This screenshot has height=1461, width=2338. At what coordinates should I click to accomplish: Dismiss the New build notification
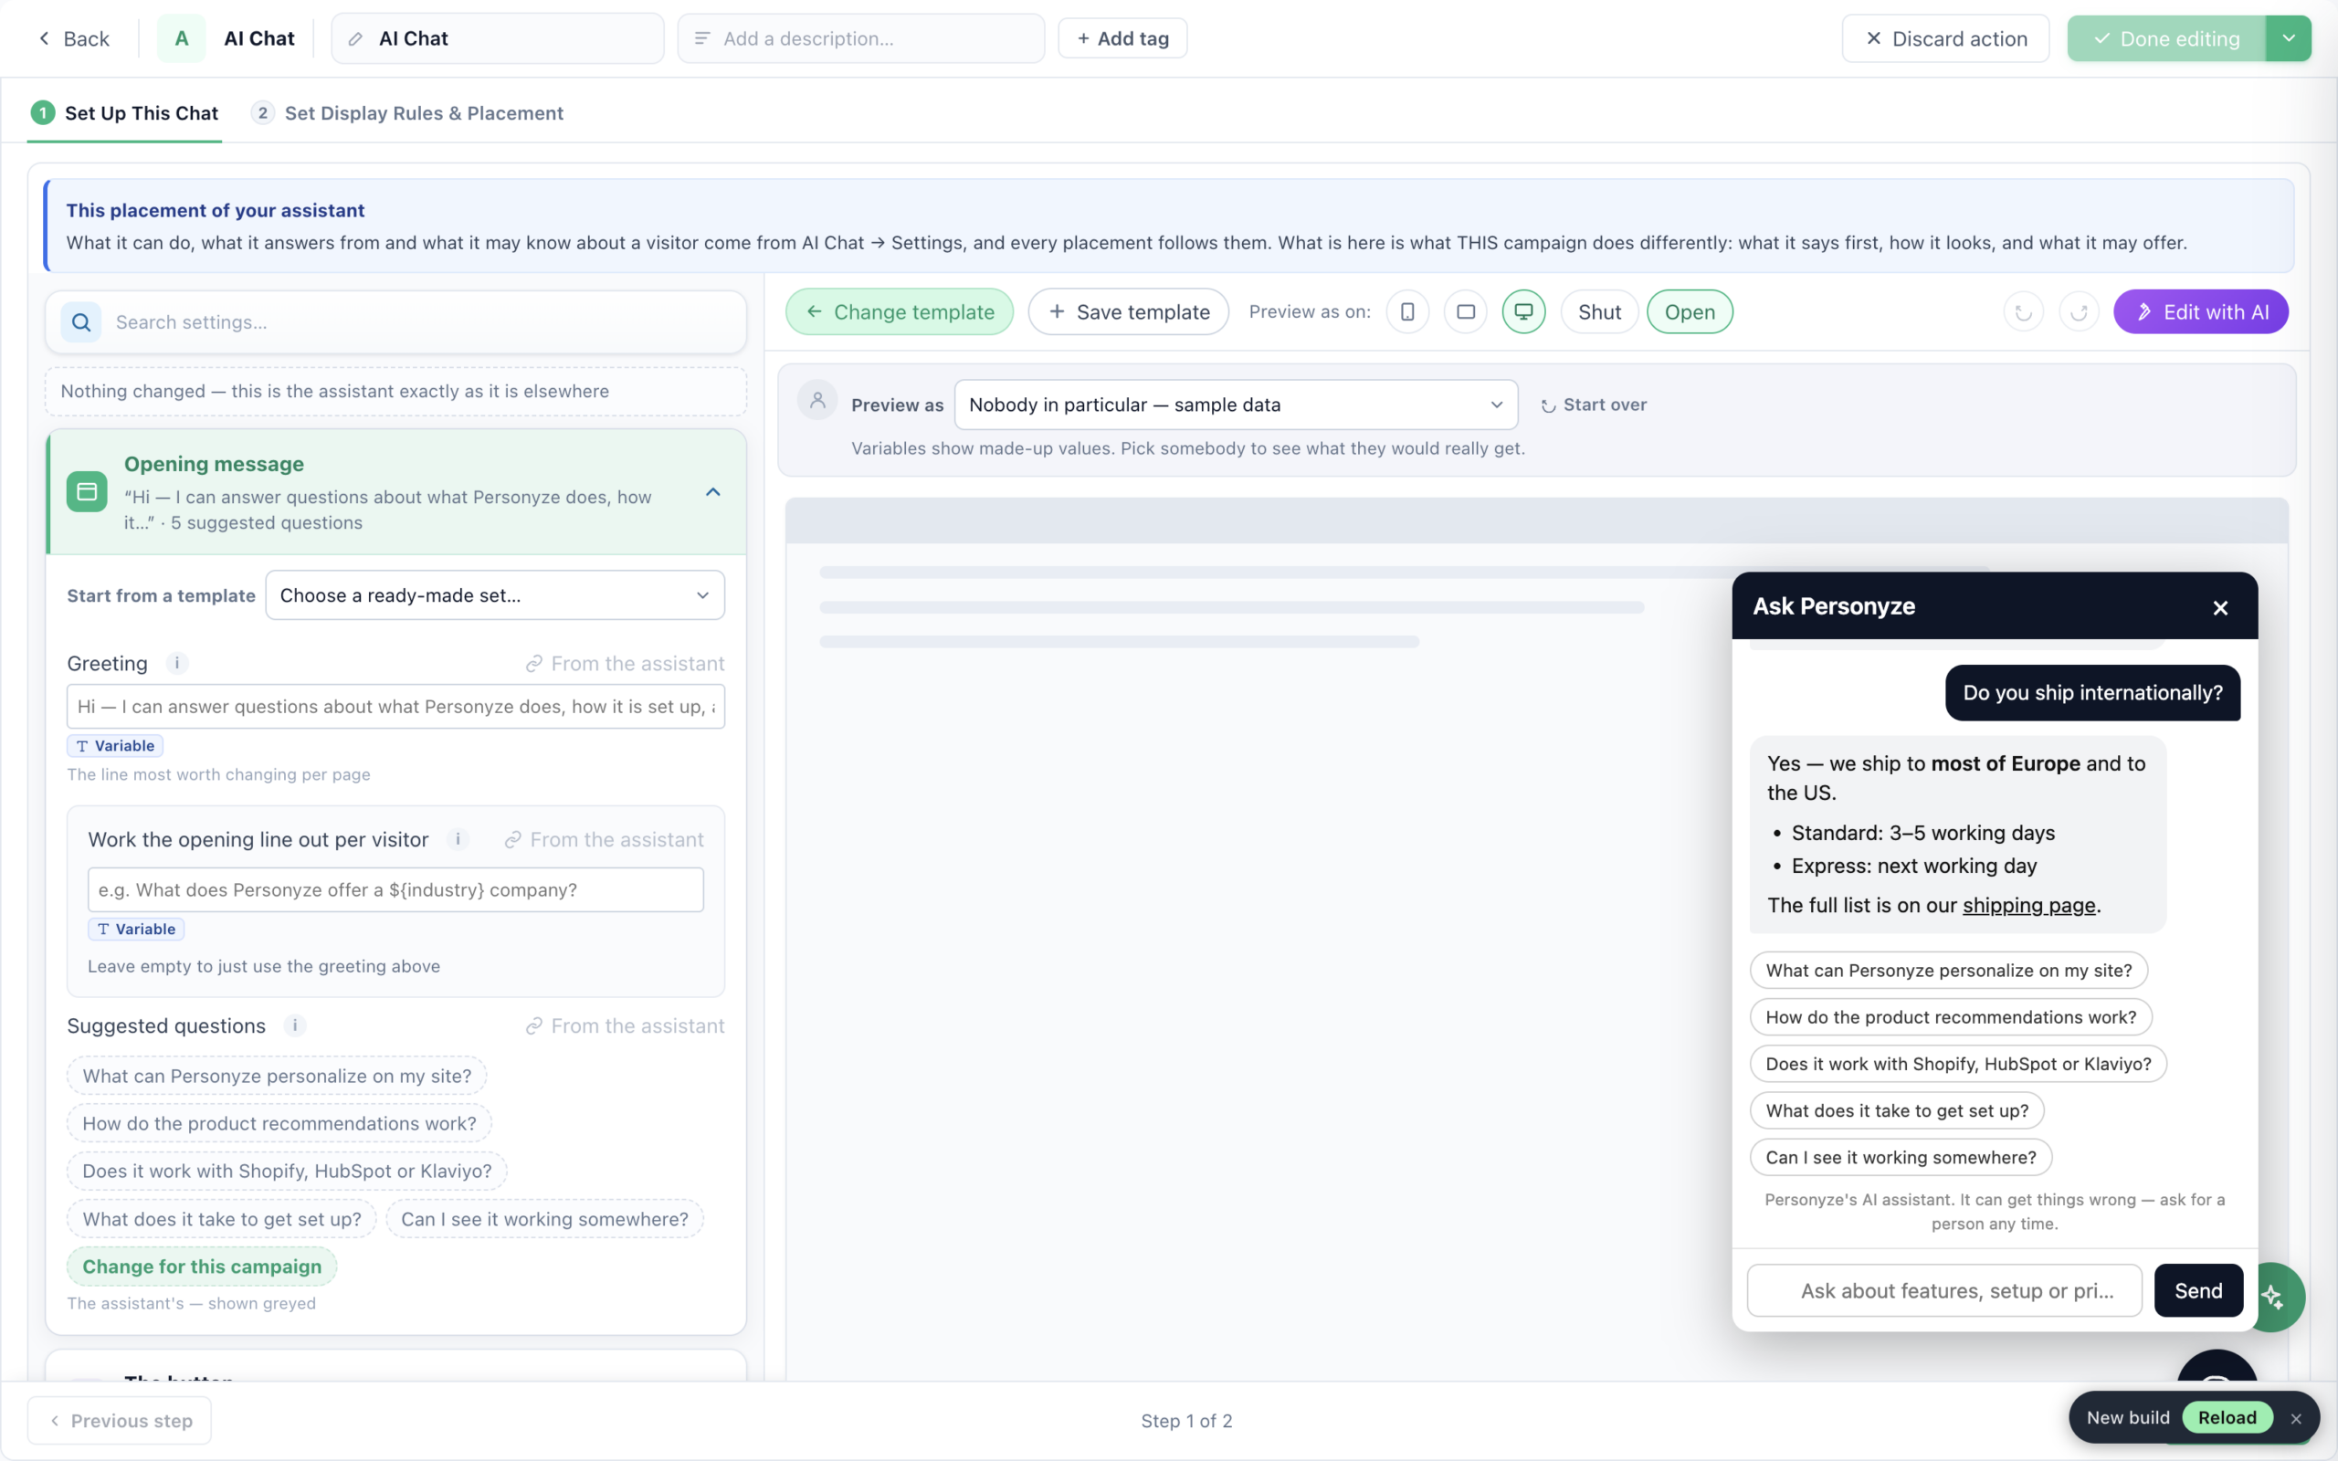click(x=2295, y=1418)
